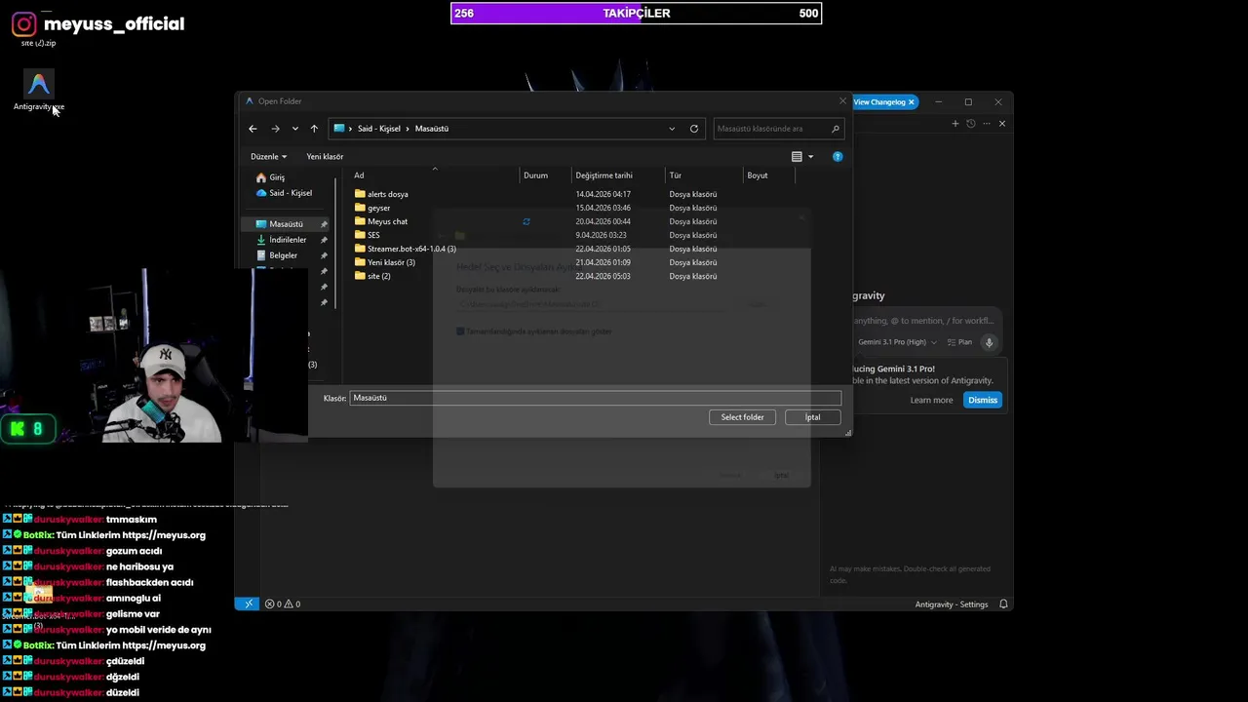
Task: Select the Meyus chat folder
Action: (x=387, y=221)
